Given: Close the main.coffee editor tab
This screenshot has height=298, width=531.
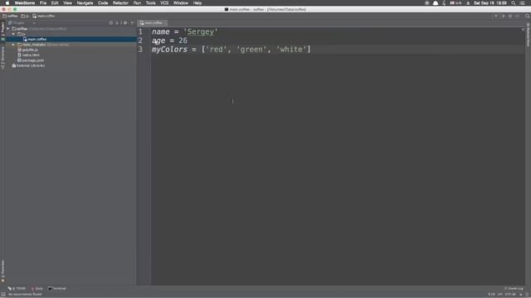Looking at the screenshot, I should (x=165, y=23).
